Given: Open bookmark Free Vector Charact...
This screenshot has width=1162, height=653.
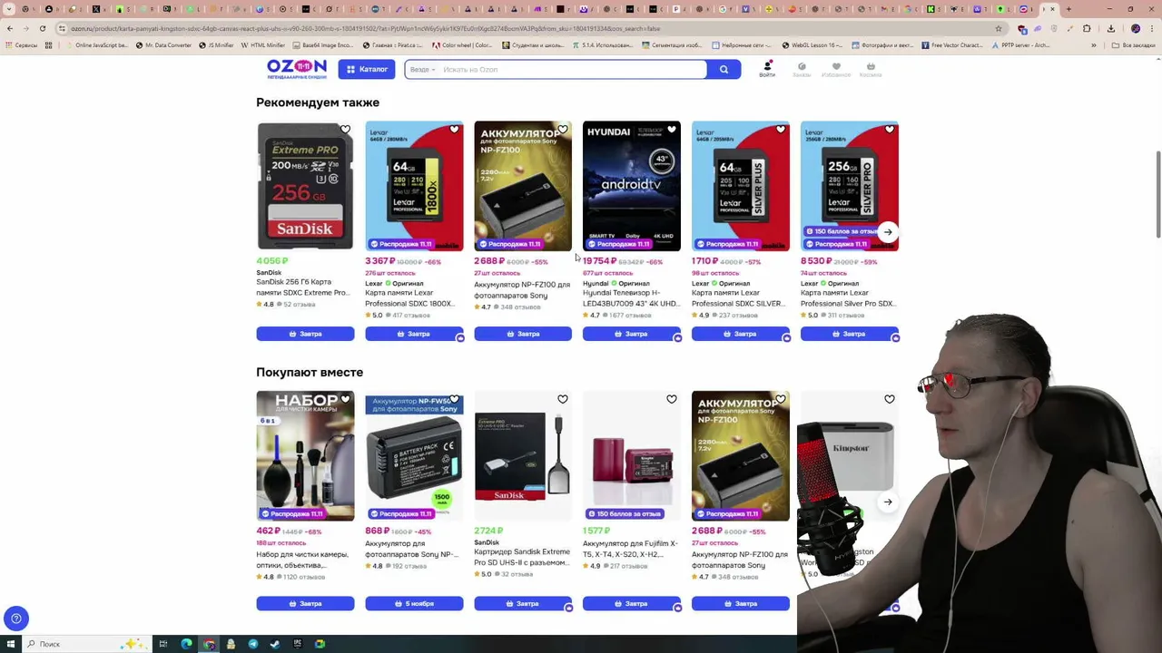Looking at the screenshot, I should pyautogui.click(x=951, y=44).
